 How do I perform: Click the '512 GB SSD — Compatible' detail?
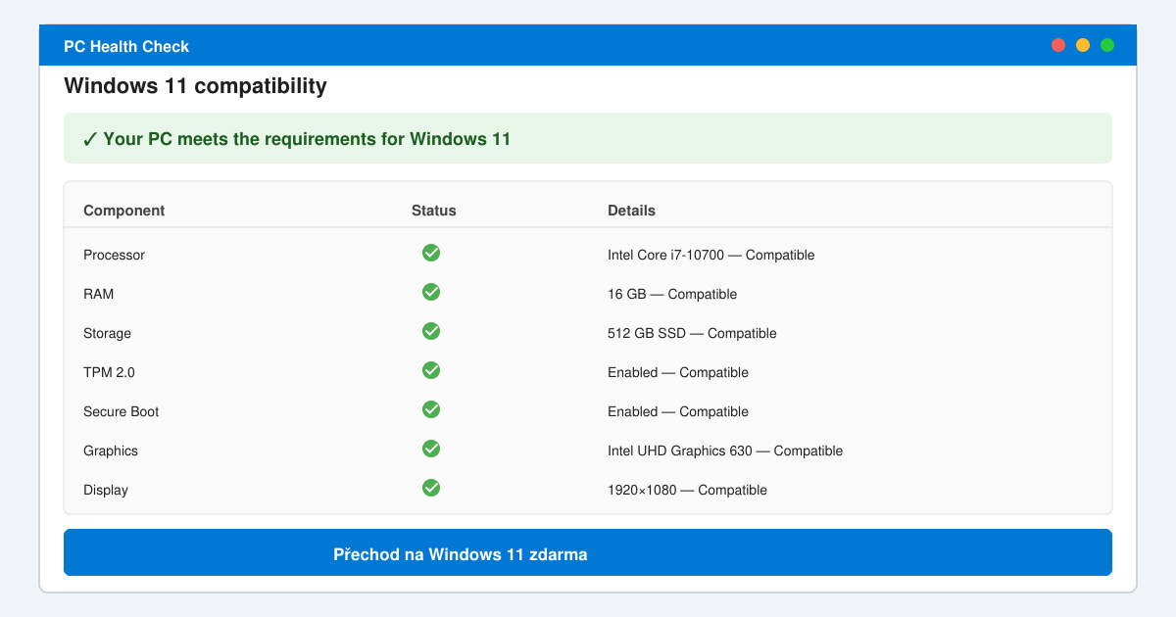(x=692, y=333)
